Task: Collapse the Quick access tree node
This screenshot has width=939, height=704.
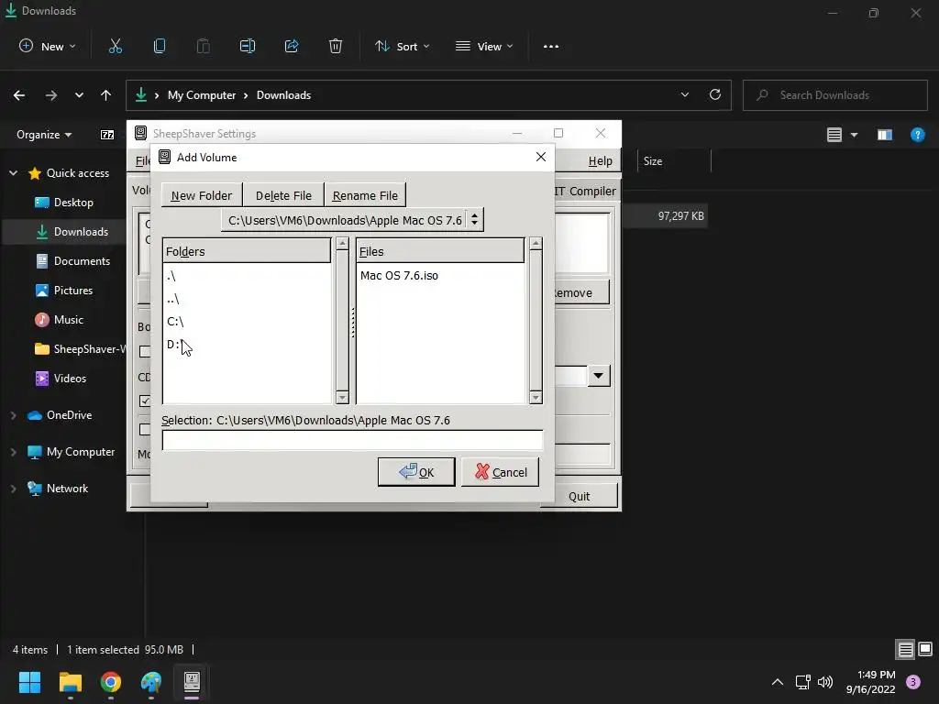Action: pyautogui.click(x=13, y=173)
